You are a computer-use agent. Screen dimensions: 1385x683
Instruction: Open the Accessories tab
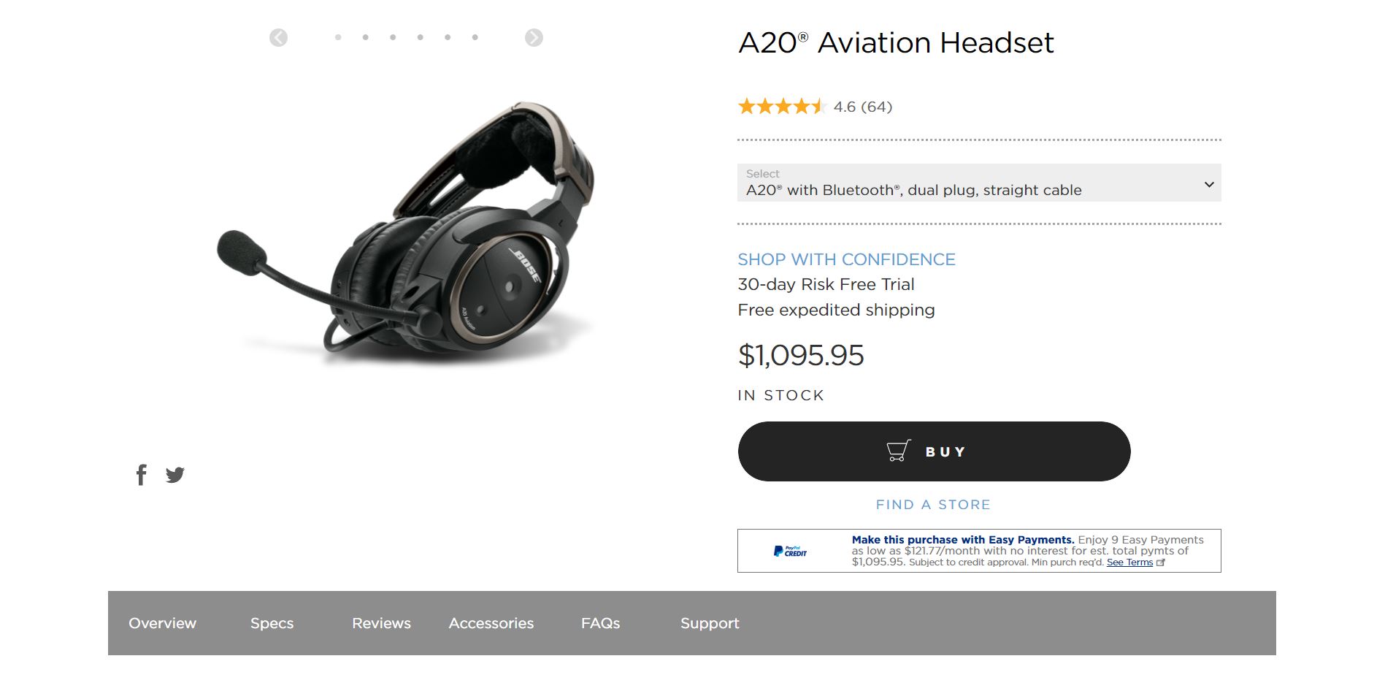click(491, 623)
